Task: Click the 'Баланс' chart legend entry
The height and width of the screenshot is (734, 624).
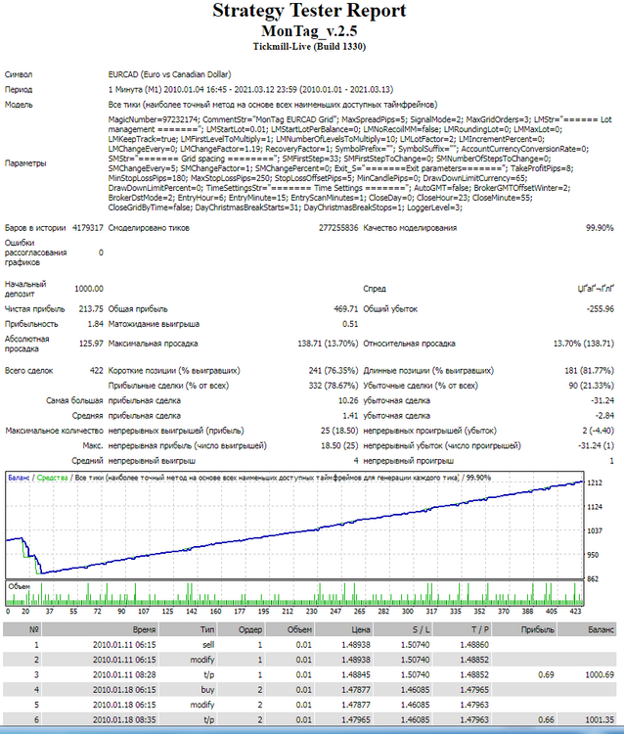Action: click(x=19, y=478)
